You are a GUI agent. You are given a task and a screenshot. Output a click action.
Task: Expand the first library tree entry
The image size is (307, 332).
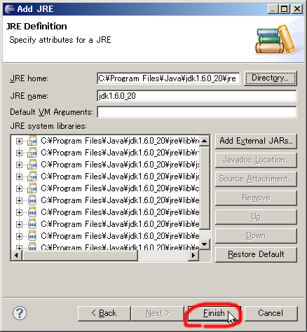click(19, 141)
